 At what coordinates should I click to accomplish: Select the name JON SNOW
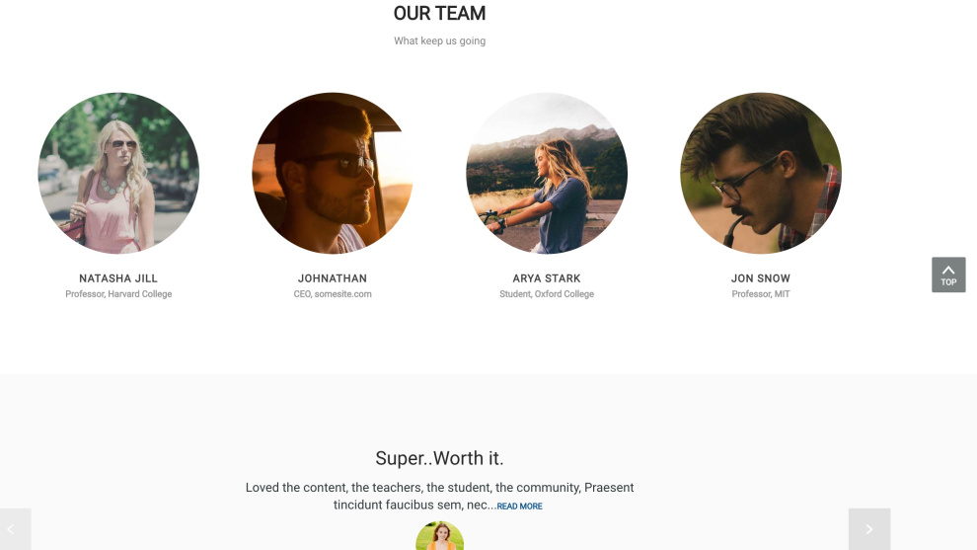760,278
